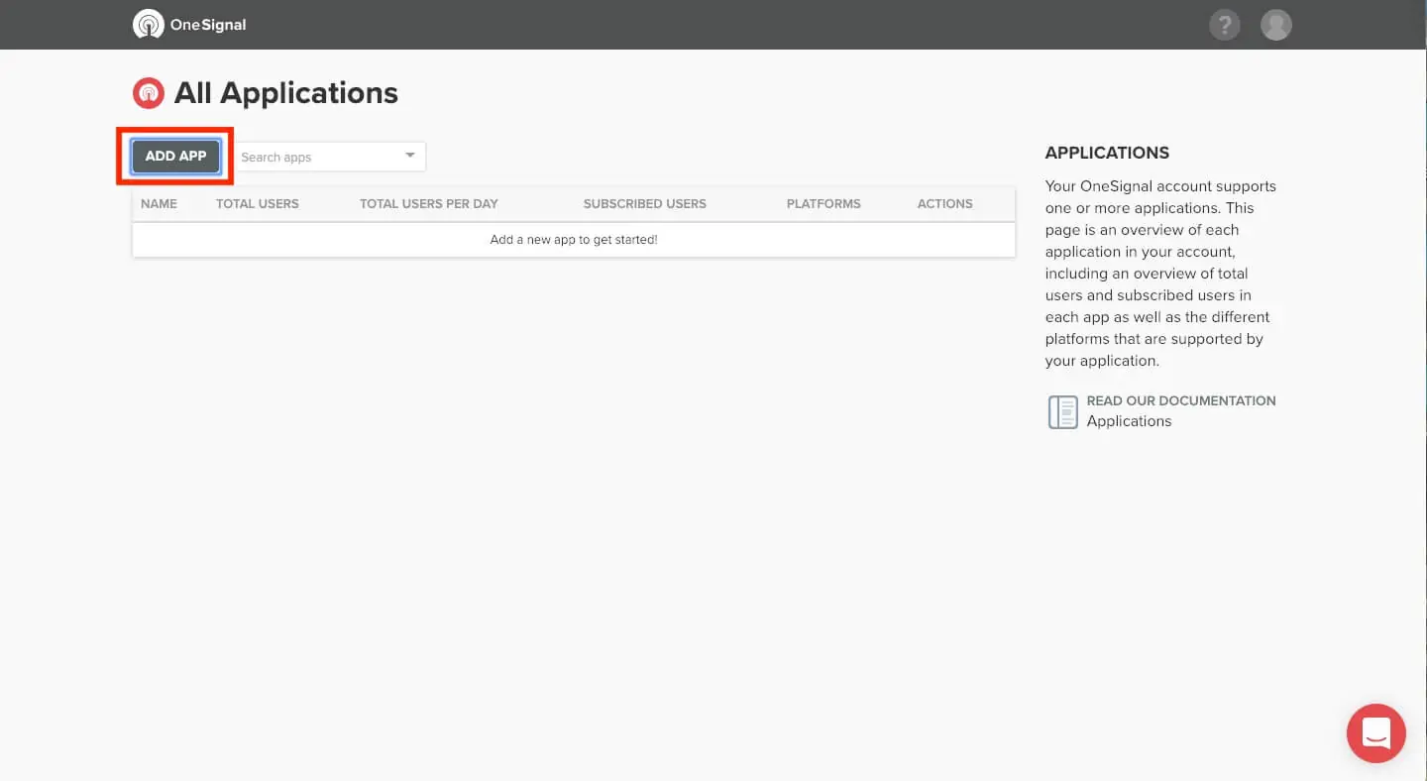The image size is (1427, 781).
Task: Click the TOTAL USERS column header
Action: coord(258,203)
